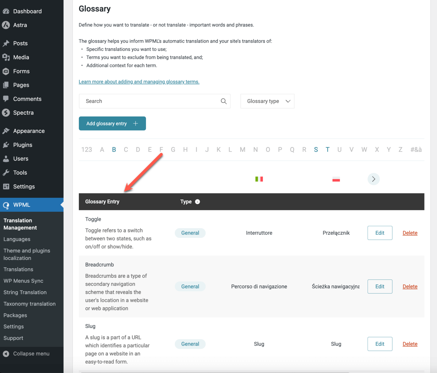Image resolution: width=437 pixels, height=373 pixels.
Task: Open Plugins using the plug icon
Action: [6, 145]
